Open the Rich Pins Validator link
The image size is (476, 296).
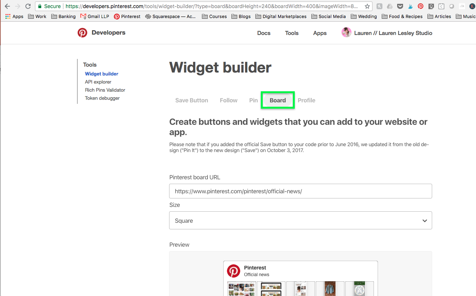[x=105, y=90]
